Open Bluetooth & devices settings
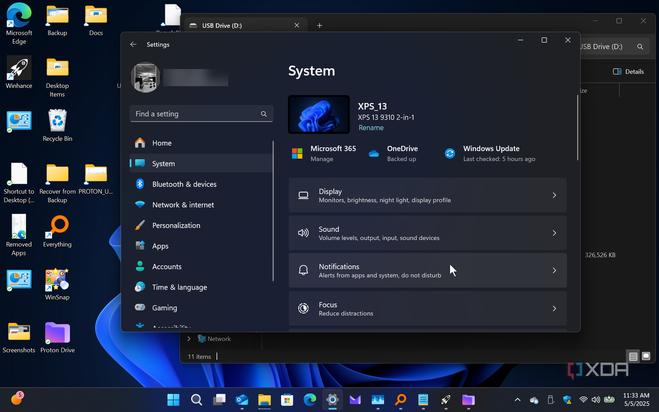The width and height of the screenshot is (659, 412). 201,184
